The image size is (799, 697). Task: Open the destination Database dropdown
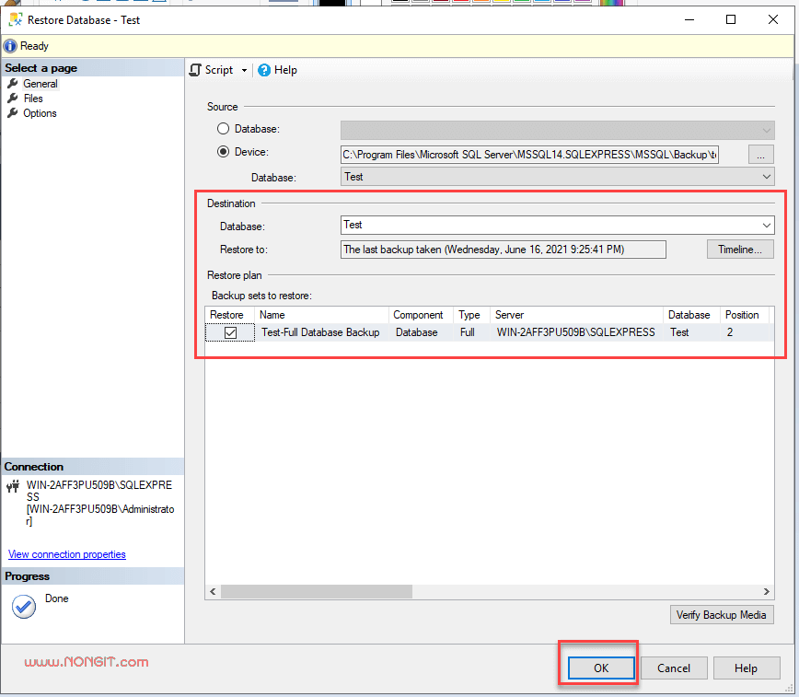tap(766, 225)
